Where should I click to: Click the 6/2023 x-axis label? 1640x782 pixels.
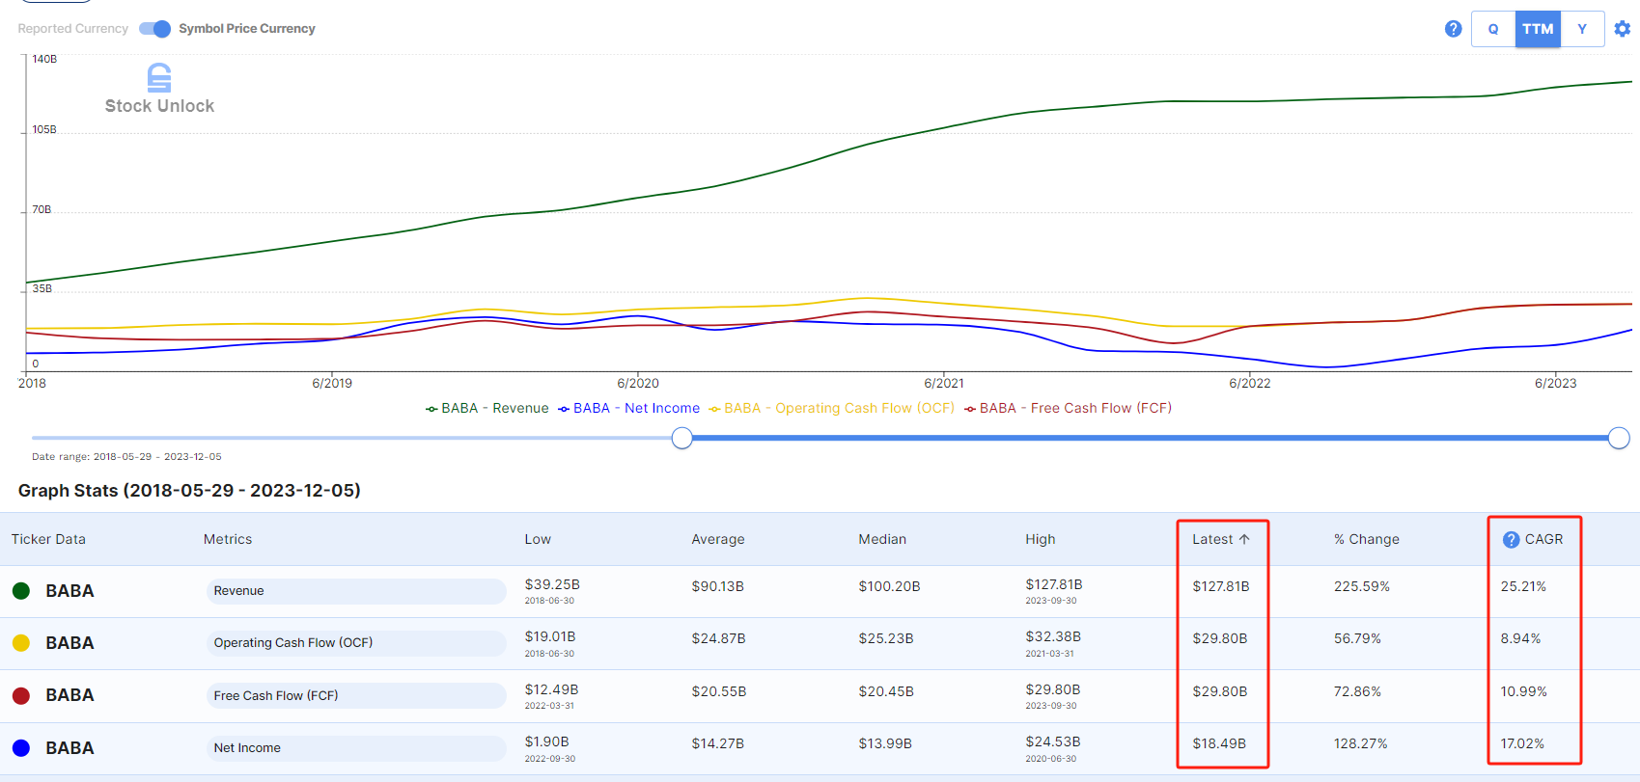[x=1555, y=383]
